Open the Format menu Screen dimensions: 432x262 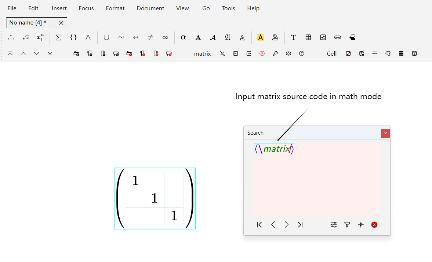coord(115,8)
